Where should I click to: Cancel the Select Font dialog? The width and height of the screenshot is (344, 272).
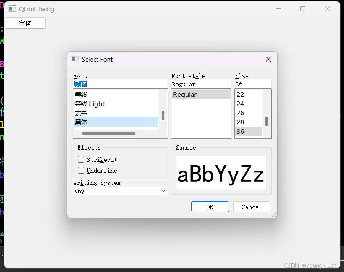tap(252, 207)
